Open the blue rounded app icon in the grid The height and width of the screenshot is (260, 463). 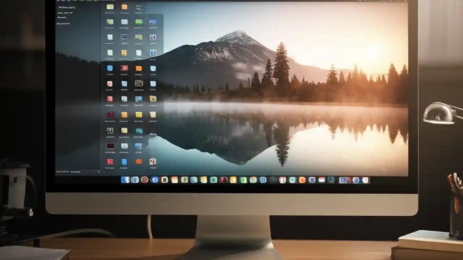(x=110, y=68)
